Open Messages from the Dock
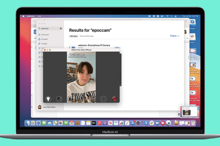The image size is (220, 146). click(x=44, y=123)
